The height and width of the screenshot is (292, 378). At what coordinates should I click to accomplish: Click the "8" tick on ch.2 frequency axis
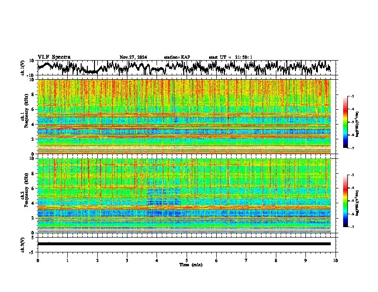33,174
